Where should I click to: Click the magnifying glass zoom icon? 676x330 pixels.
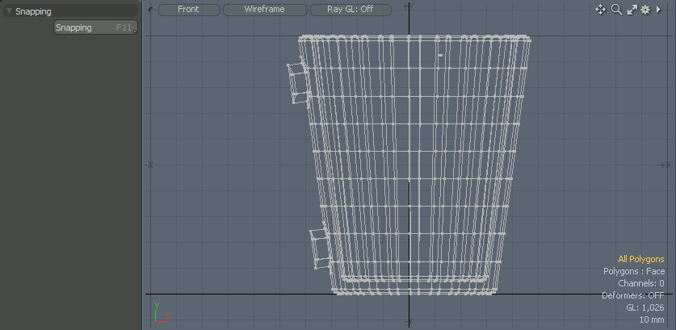(x=616, y=10)
